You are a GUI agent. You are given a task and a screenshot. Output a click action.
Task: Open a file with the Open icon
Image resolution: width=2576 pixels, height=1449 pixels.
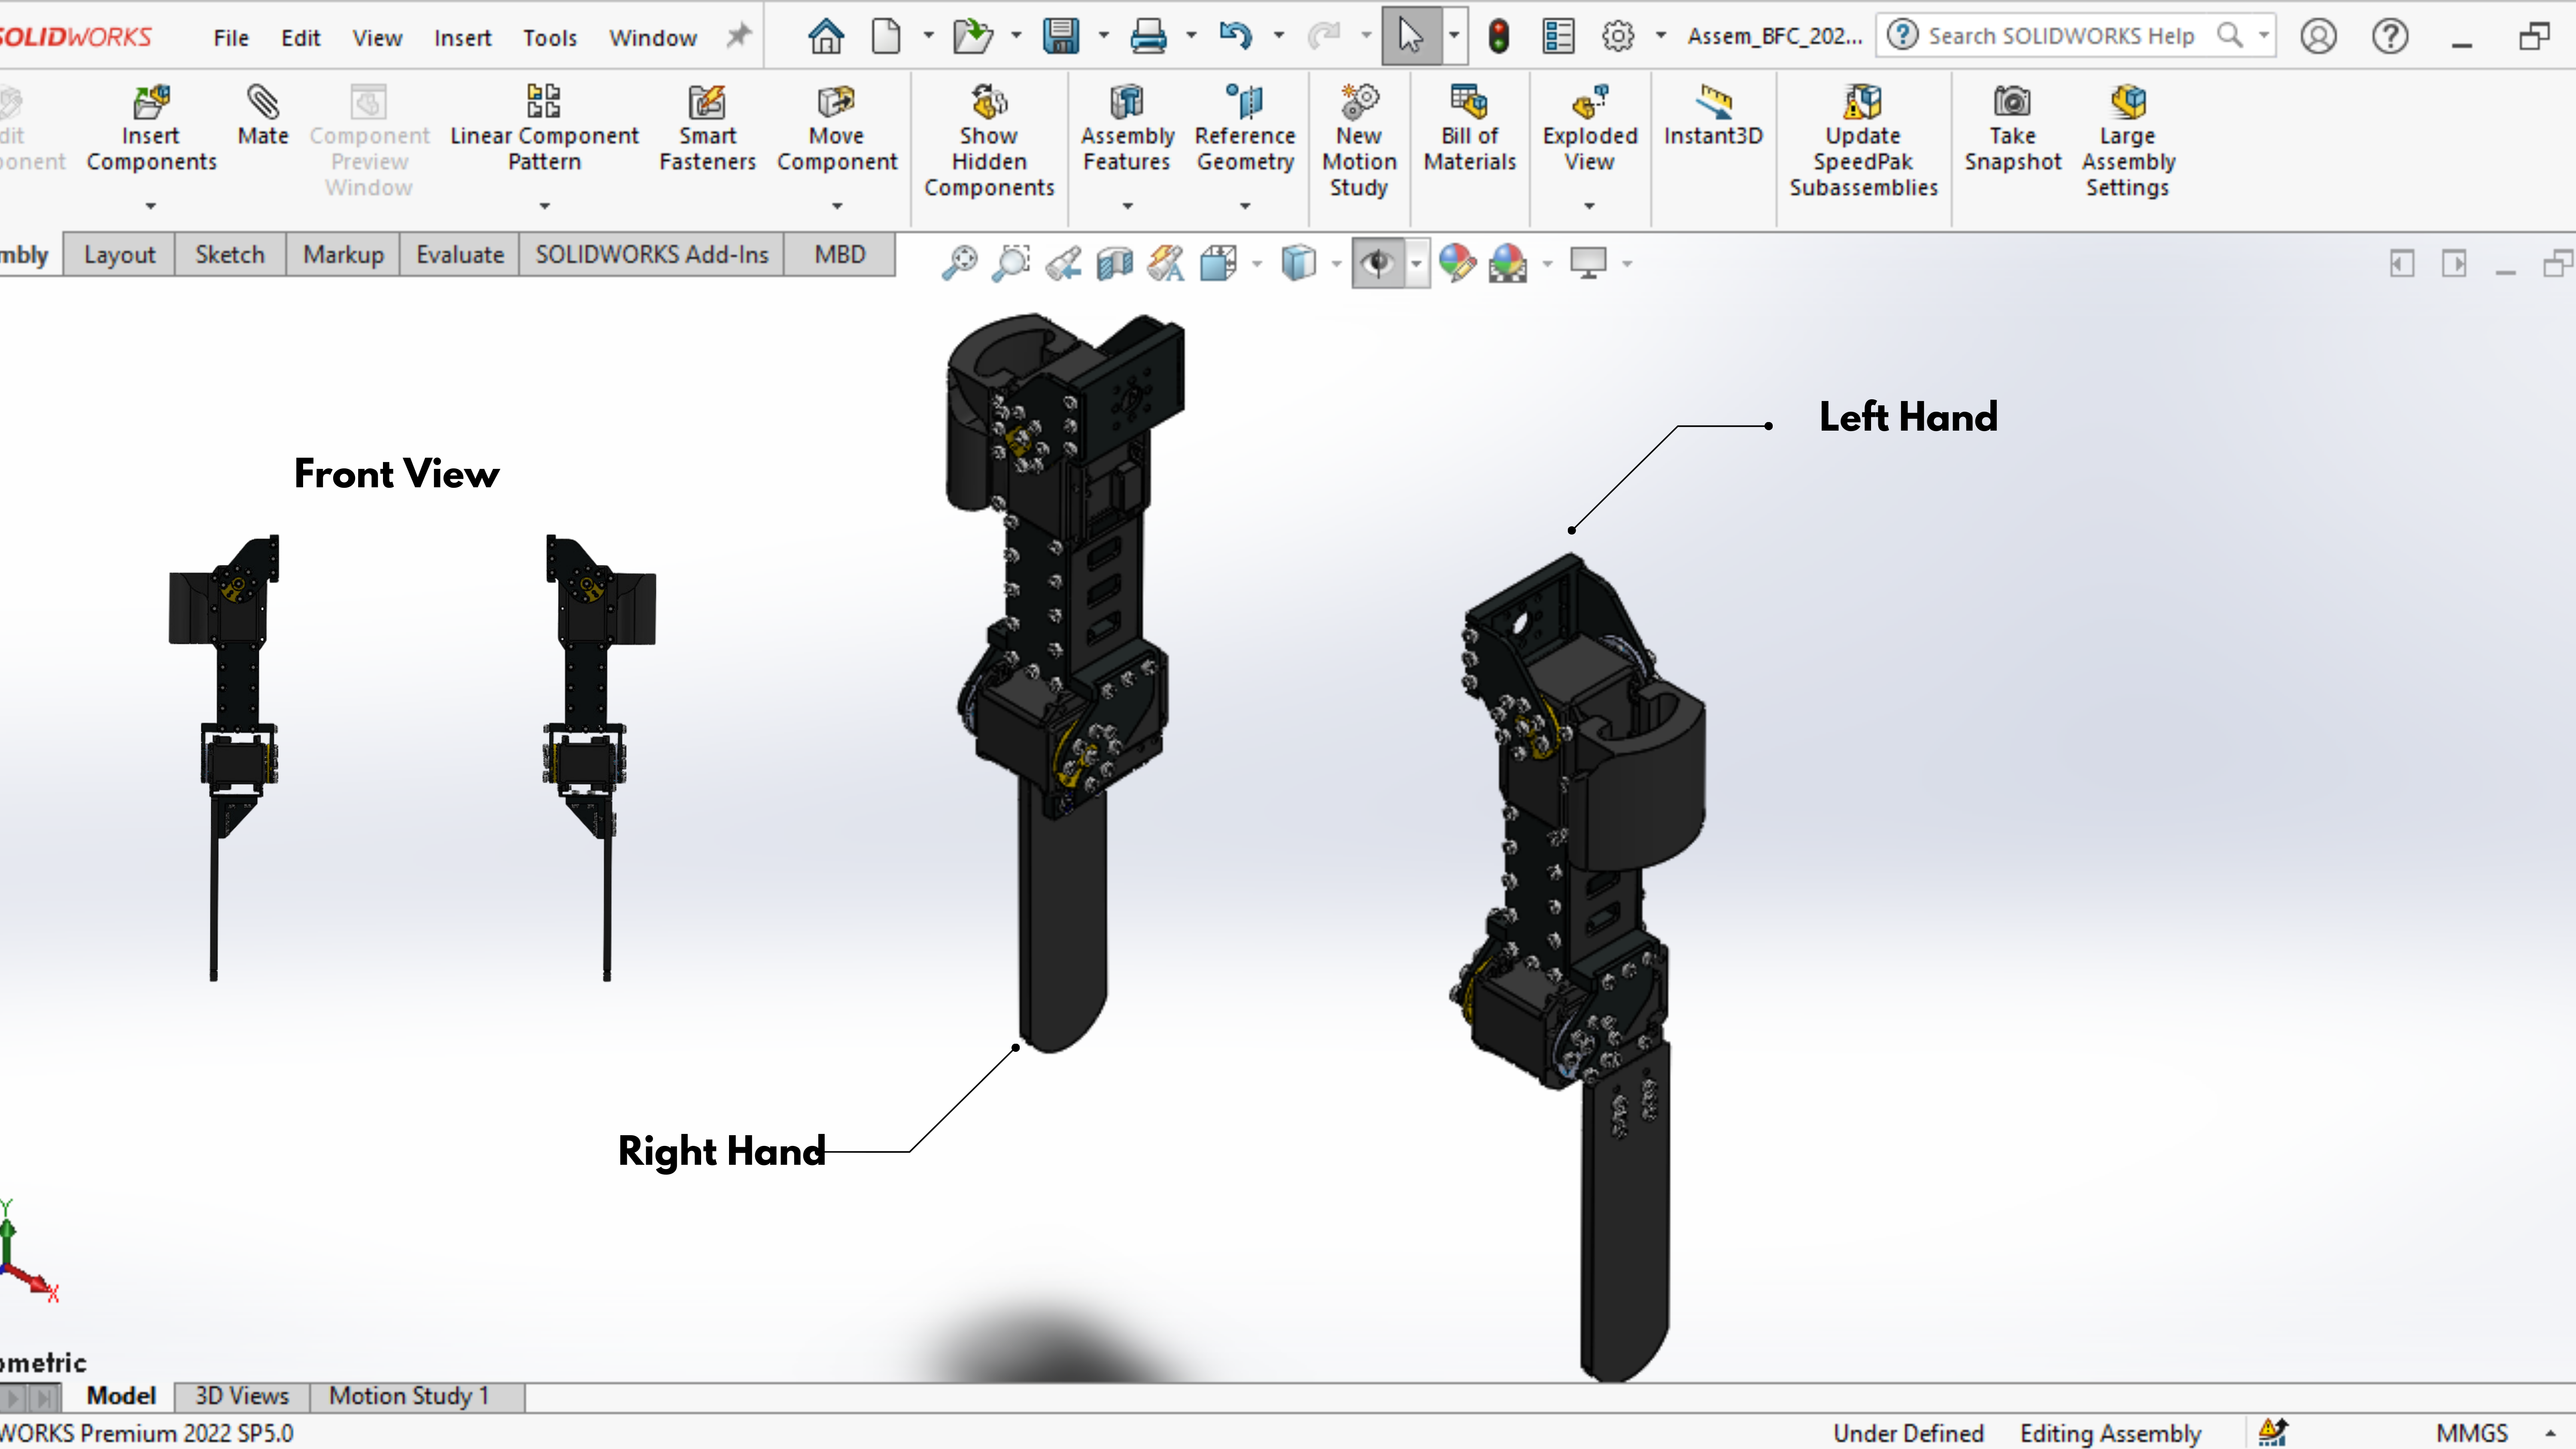coord(972,37)
